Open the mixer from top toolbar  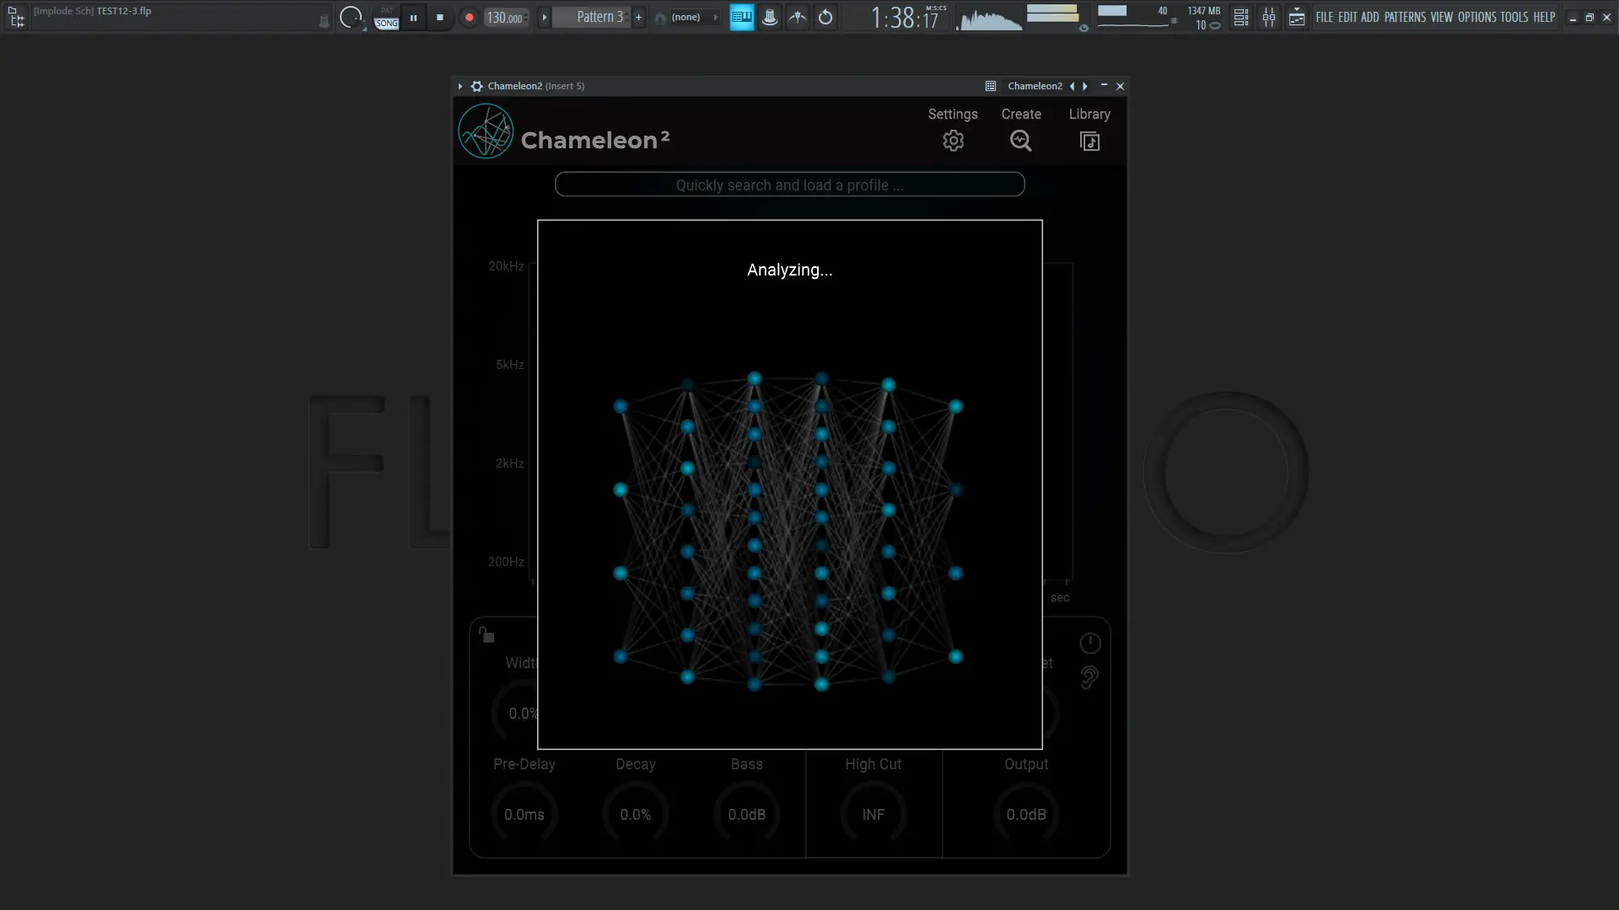click(1269, 17)
